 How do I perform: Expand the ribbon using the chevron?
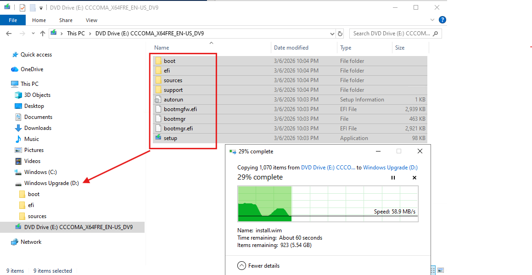pyautogui.click(x=432, y=20)
